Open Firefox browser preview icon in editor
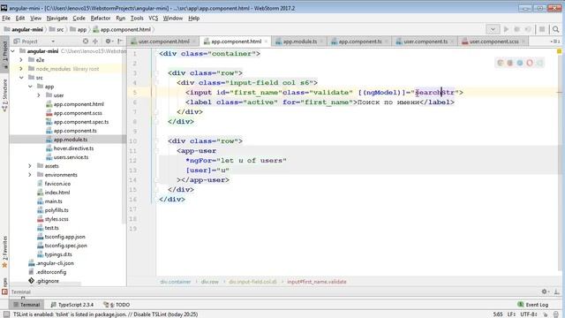565x318 pixels. pos(510,63)
